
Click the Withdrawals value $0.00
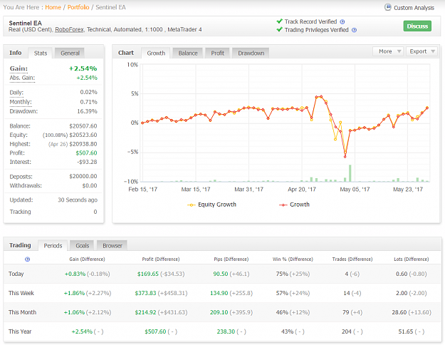[x=90, y=185]
